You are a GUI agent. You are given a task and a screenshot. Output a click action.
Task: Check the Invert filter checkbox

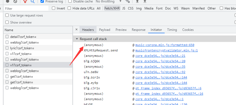coord(54,8)
